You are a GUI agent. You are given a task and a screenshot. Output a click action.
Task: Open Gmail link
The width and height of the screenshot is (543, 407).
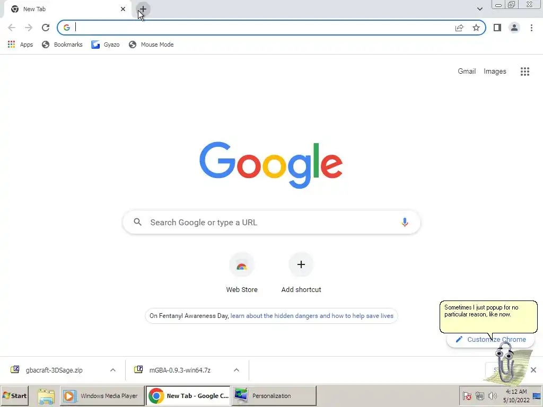click(x=467, y=72)
